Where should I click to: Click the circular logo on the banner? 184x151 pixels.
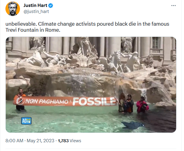click(x=21, y=101)
